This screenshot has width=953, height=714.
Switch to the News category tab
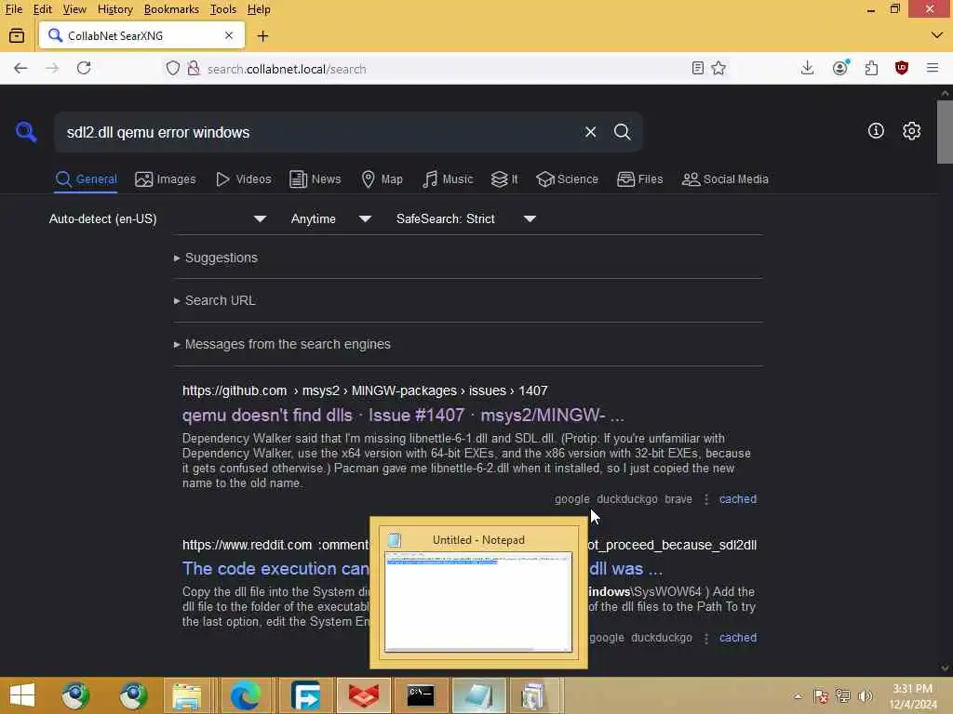pyautogui.click(x=315, y=179)
